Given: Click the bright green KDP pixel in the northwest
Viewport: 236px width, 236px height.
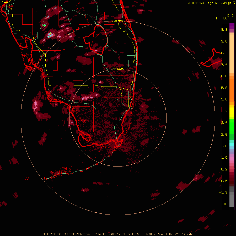Looking at the screenshot, I should [x=44, y=26].
